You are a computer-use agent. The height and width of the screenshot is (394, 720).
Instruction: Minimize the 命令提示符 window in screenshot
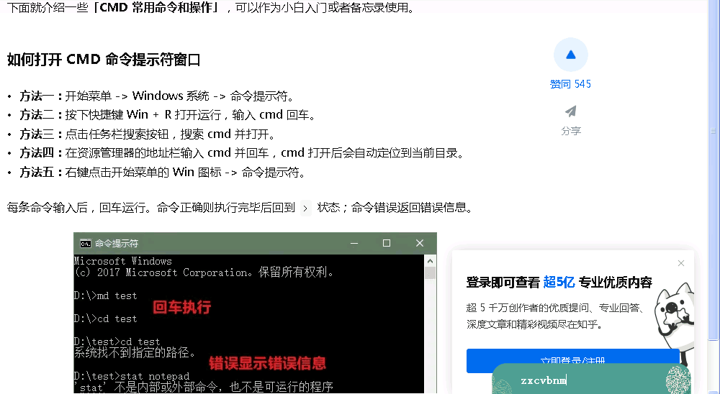[x=354, y=243]
